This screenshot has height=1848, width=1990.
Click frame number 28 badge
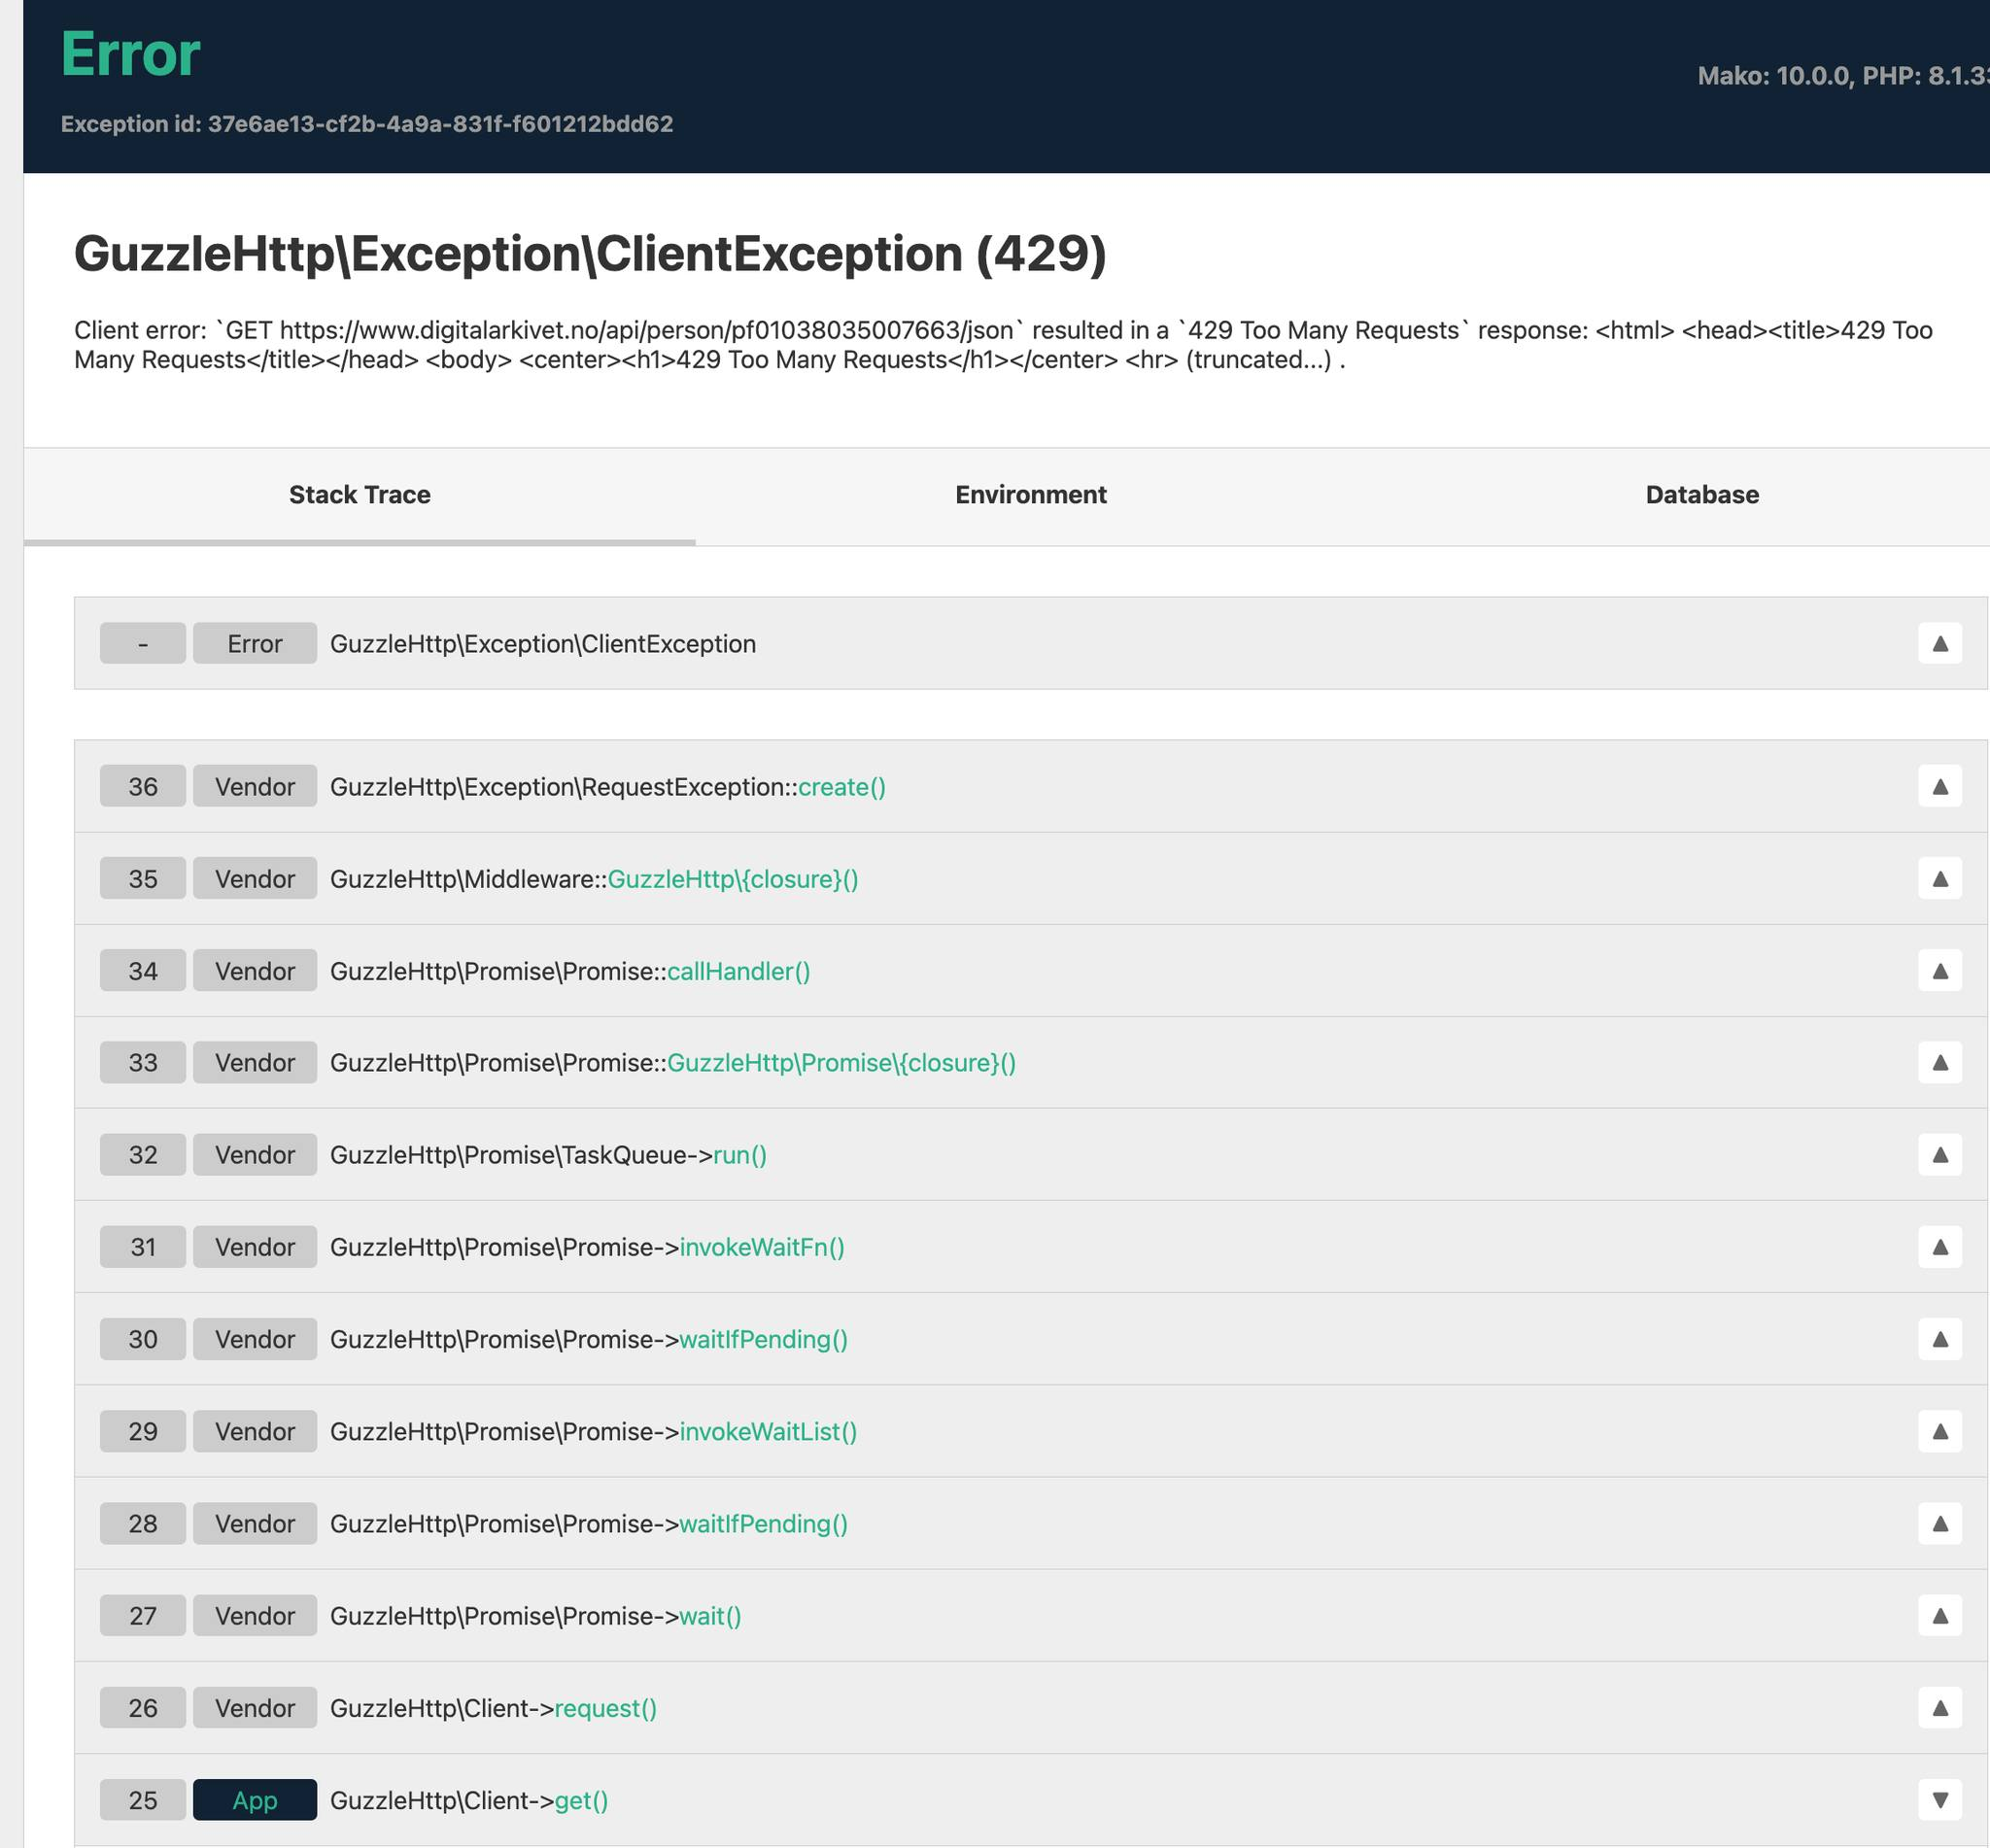click(142, 1523)
